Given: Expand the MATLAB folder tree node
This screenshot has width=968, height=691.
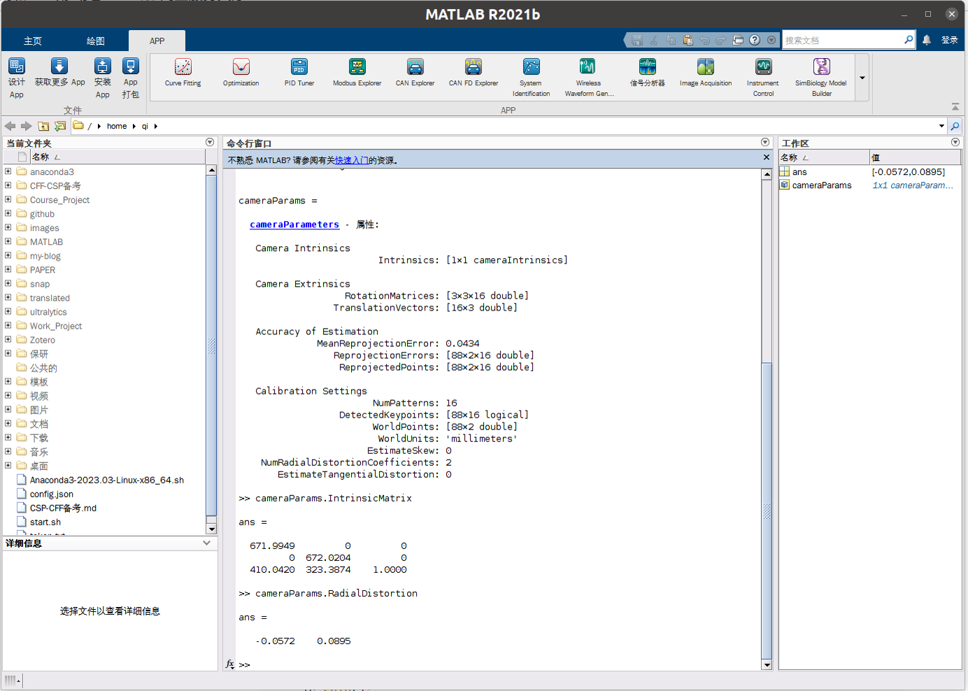Looking at the screenshot, I should [x=8, y=241].
